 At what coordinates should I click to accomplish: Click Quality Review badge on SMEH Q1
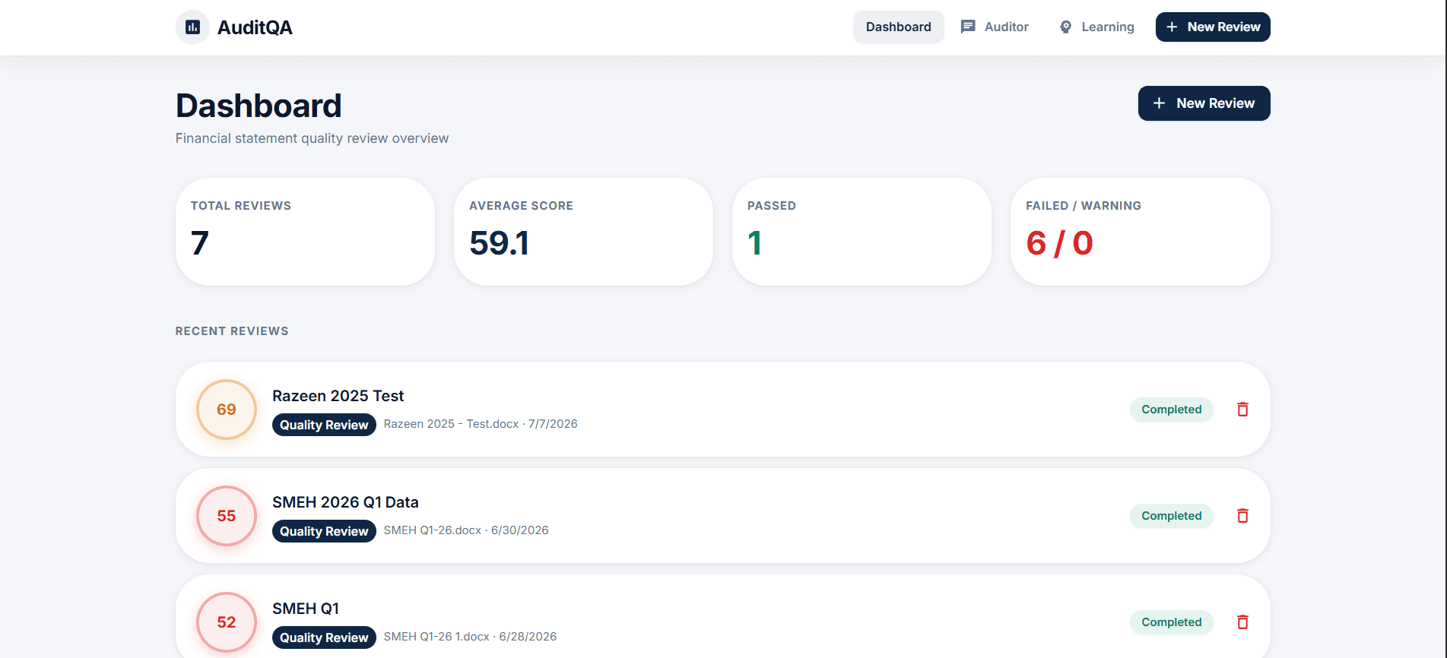tap(324, 637)
